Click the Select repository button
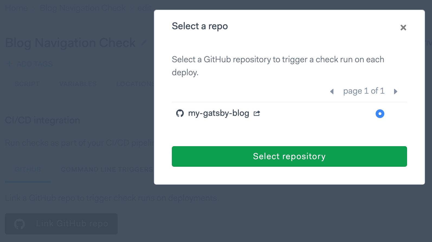Screen dimensions: 432x242 289,156
